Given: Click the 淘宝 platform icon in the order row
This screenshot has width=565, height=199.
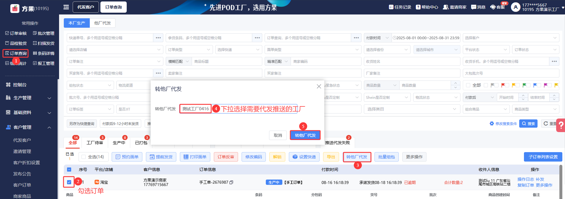Looking at the screenshot, I should pos(97,182).
